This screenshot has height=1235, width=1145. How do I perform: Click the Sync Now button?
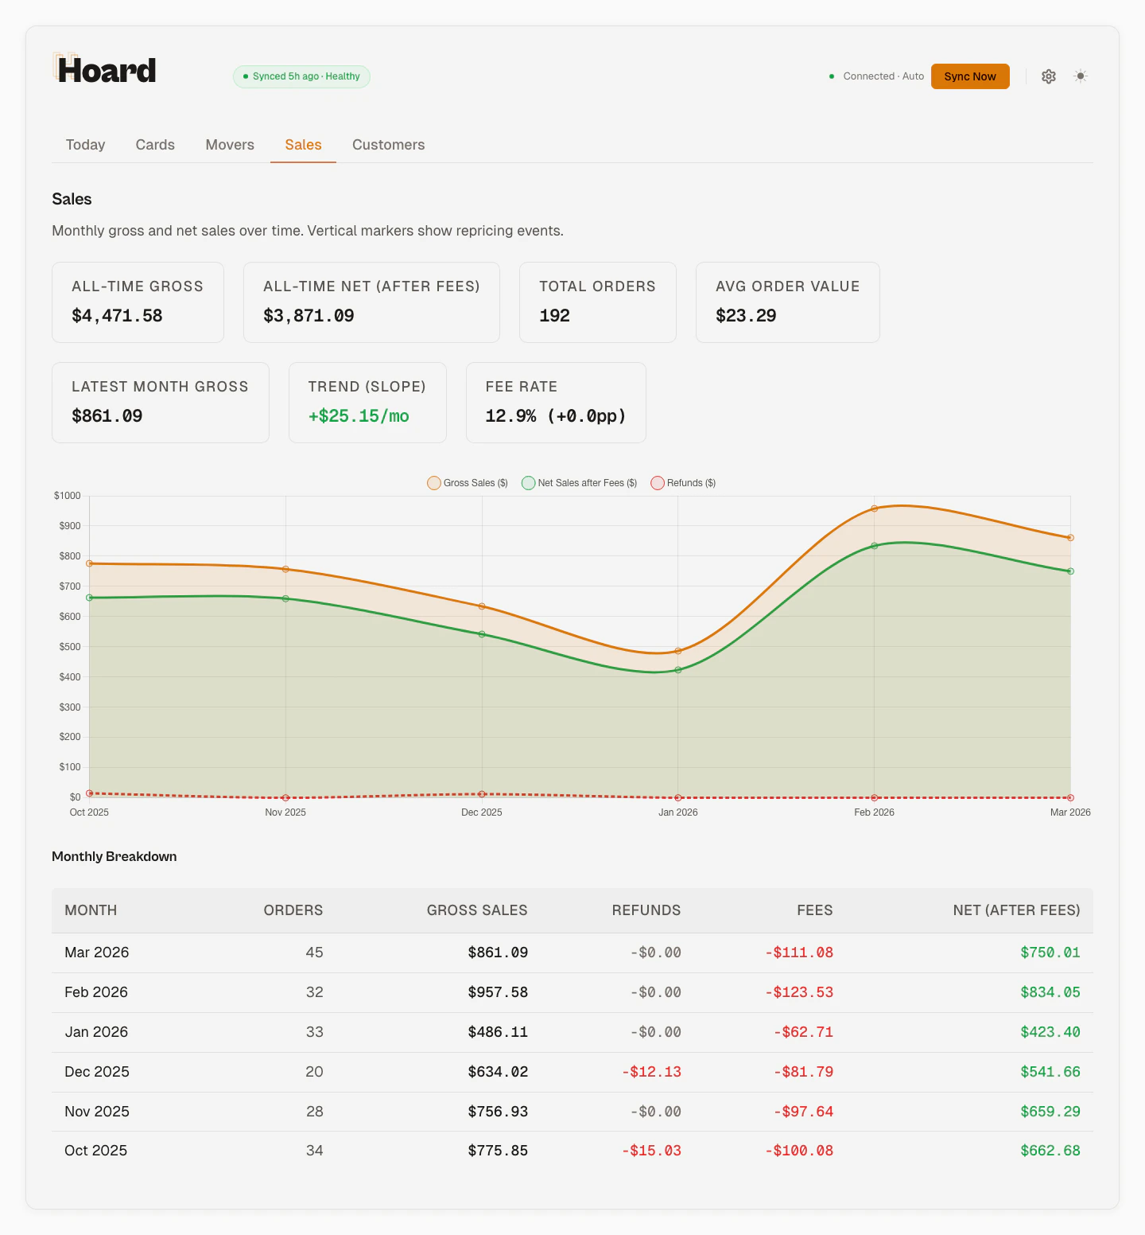tap(969, 76)
